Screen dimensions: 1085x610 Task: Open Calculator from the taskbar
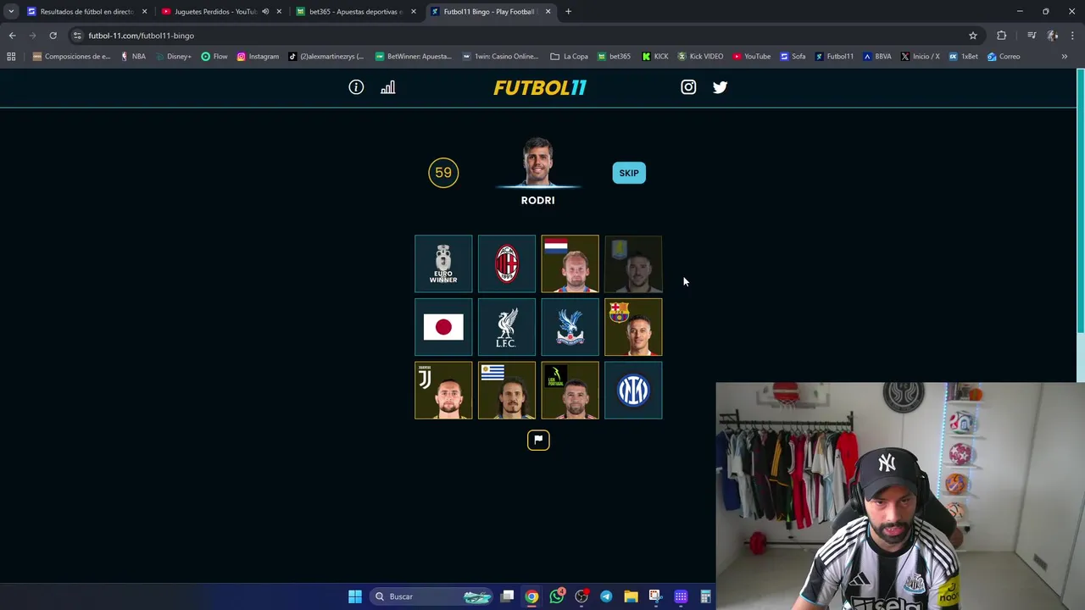(705, 596)
